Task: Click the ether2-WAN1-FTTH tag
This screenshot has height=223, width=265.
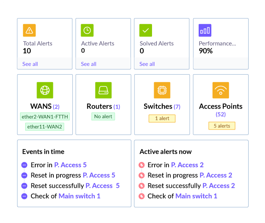Action: [45, 117]
